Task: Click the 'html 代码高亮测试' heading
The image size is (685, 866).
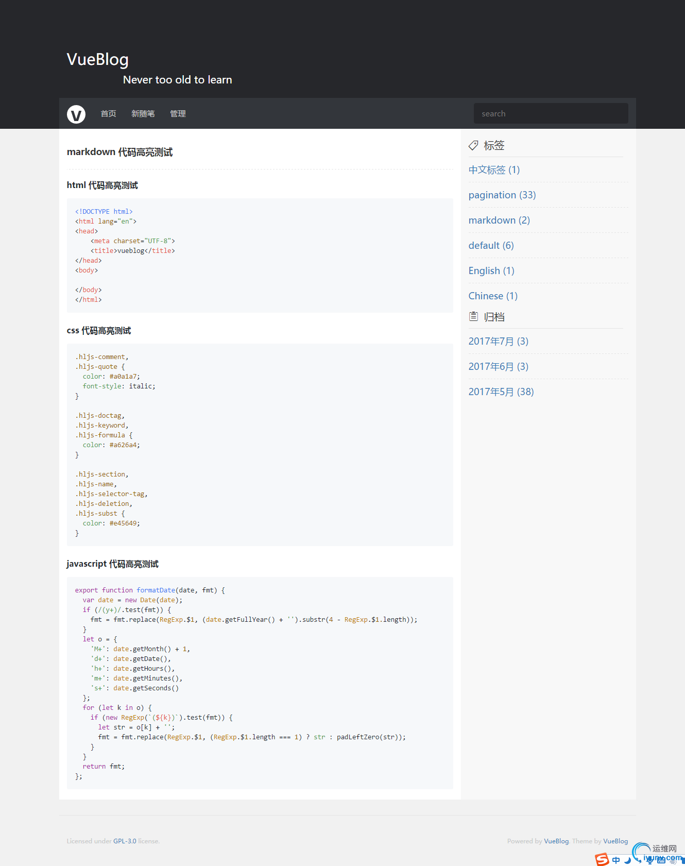Action: pos(102,185)
